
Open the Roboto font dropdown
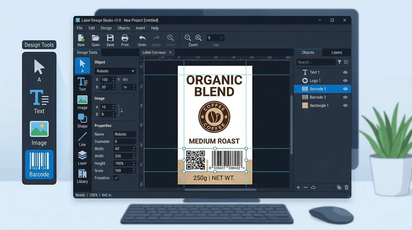pos(115,71)
